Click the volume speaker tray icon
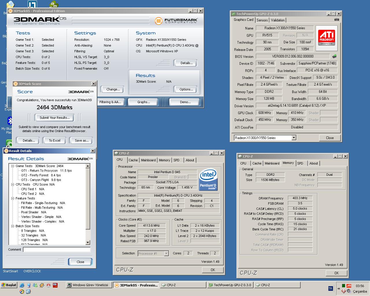This screenshot has width=370, height=296. coord(349,291)
